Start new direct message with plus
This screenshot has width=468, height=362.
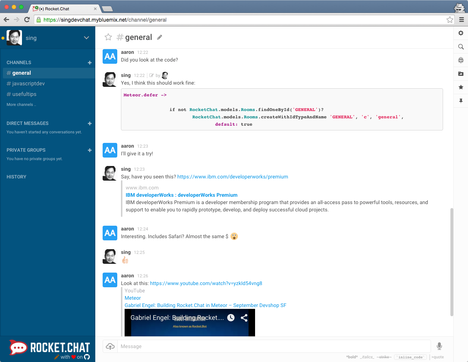[x=90, y=123]
